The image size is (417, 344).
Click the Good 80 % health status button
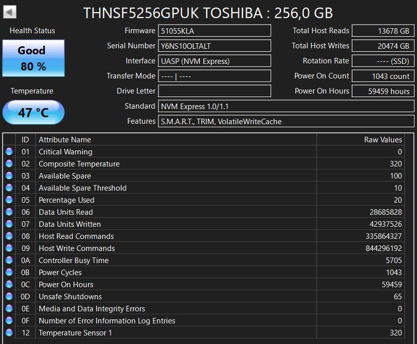point(34,58)
